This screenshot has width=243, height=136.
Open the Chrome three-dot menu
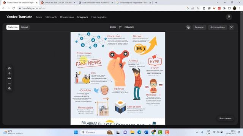point(240,8)
